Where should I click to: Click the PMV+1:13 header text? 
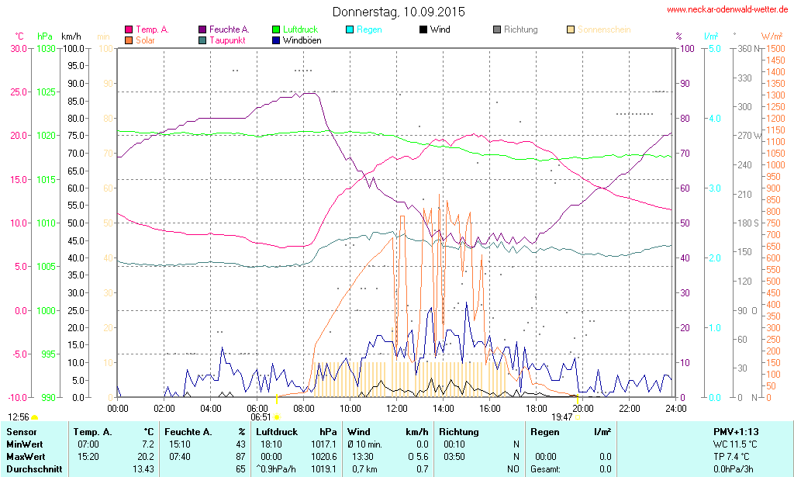click(x=736, y=432)
